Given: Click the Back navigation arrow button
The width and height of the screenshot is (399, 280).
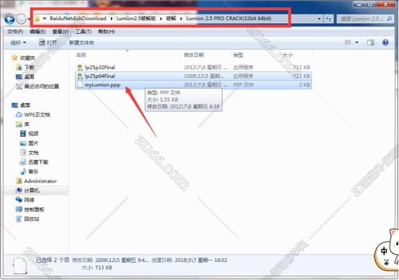Looking at the screenshot, I should coord(9,19).
